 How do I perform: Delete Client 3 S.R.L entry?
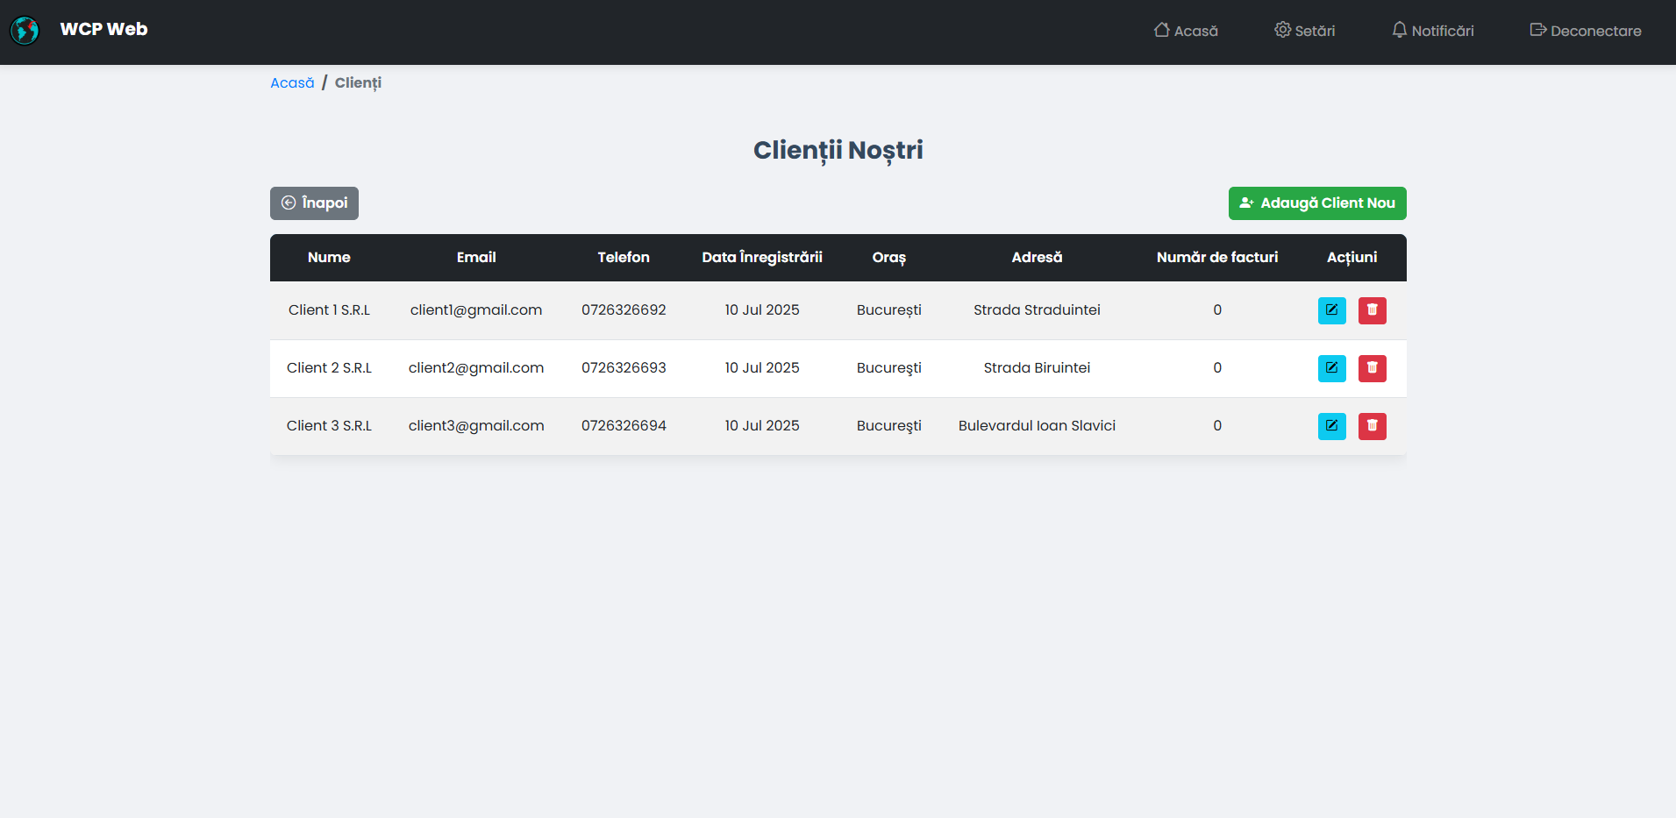[x=1372, y=426]
